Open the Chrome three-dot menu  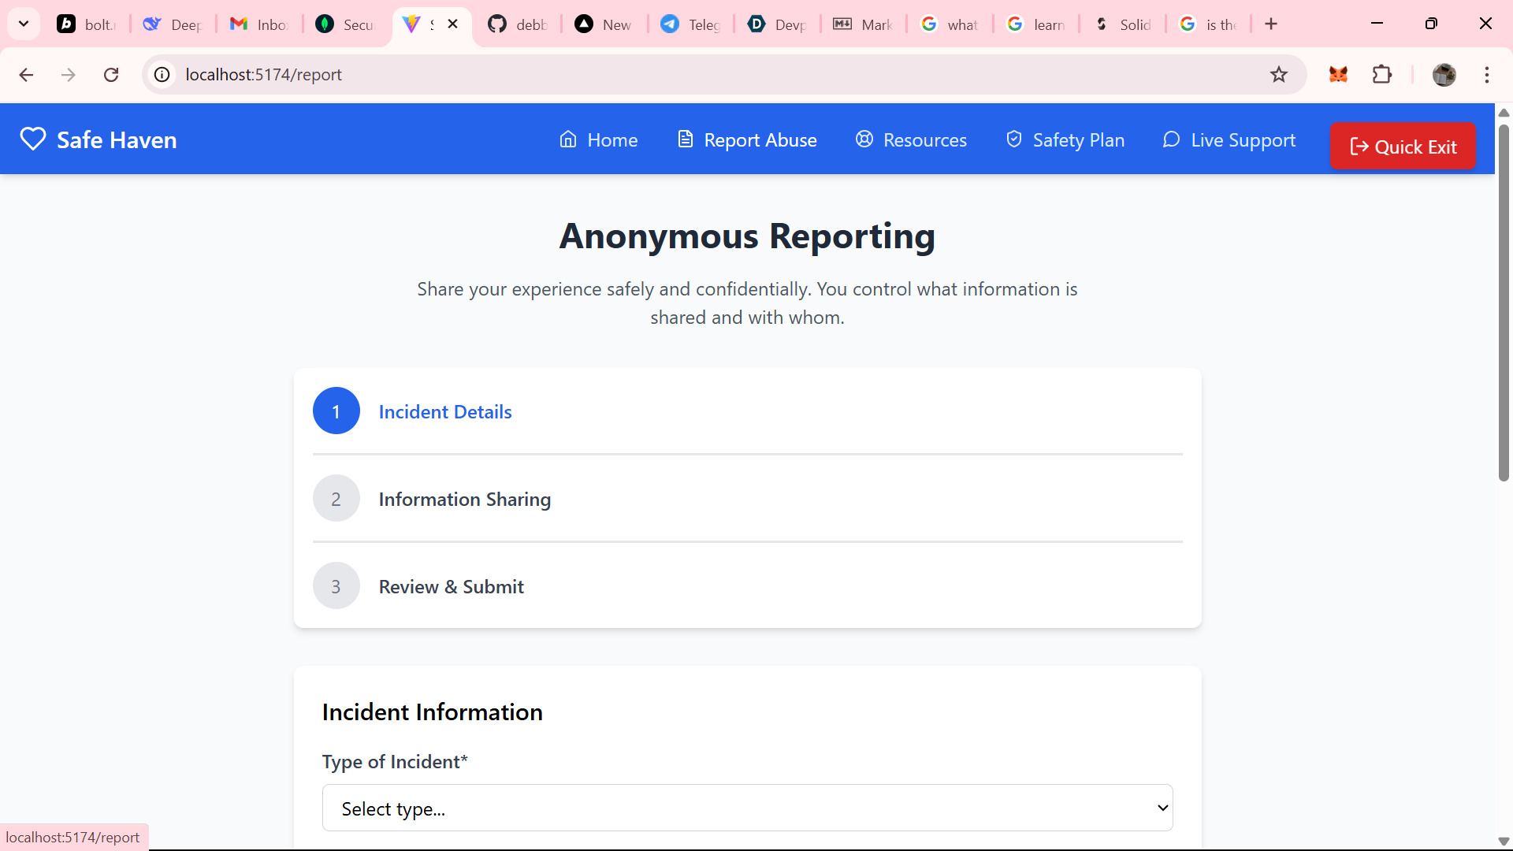click(x=1486, y=75)
